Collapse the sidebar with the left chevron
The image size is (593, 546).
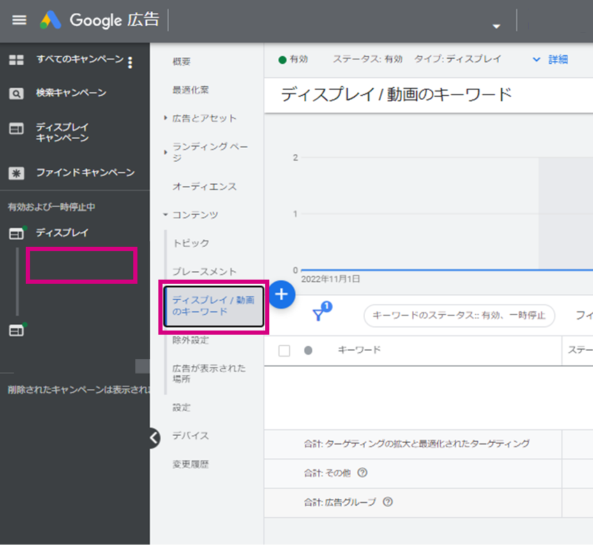tap(154, 438)
